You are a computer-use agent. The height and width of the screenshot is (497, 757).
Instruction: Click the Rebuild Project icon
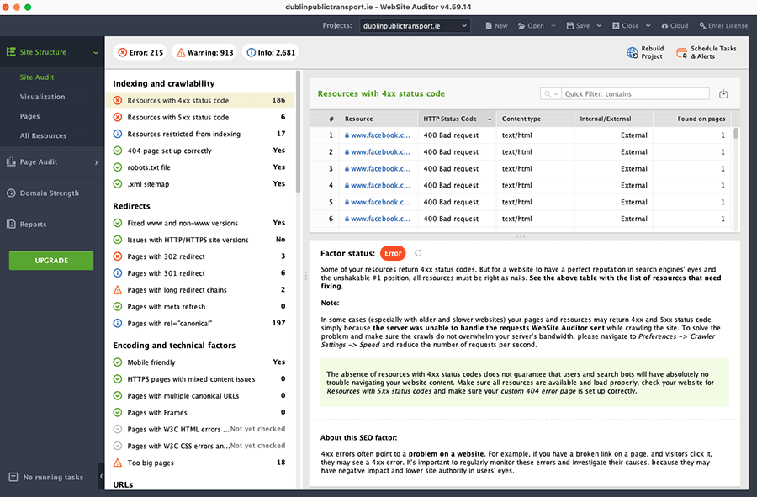(632, 53)
